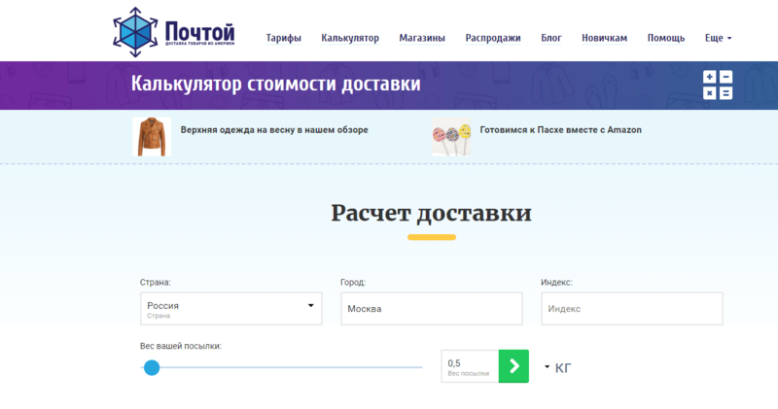
Task: Open the brown jacket thumbnail
Action: tap(152, 136)
